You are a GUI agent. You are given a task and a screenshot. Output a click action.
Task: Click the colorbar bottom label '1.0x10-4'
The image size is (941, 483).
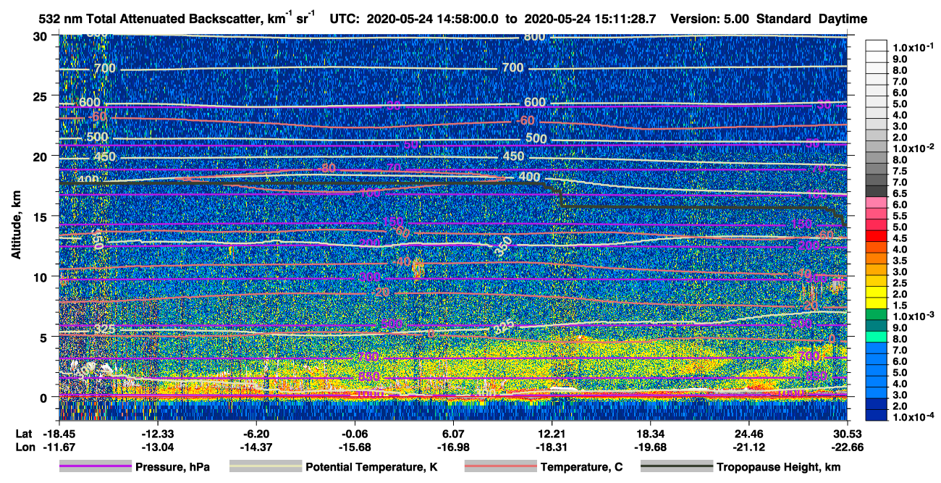912,417
